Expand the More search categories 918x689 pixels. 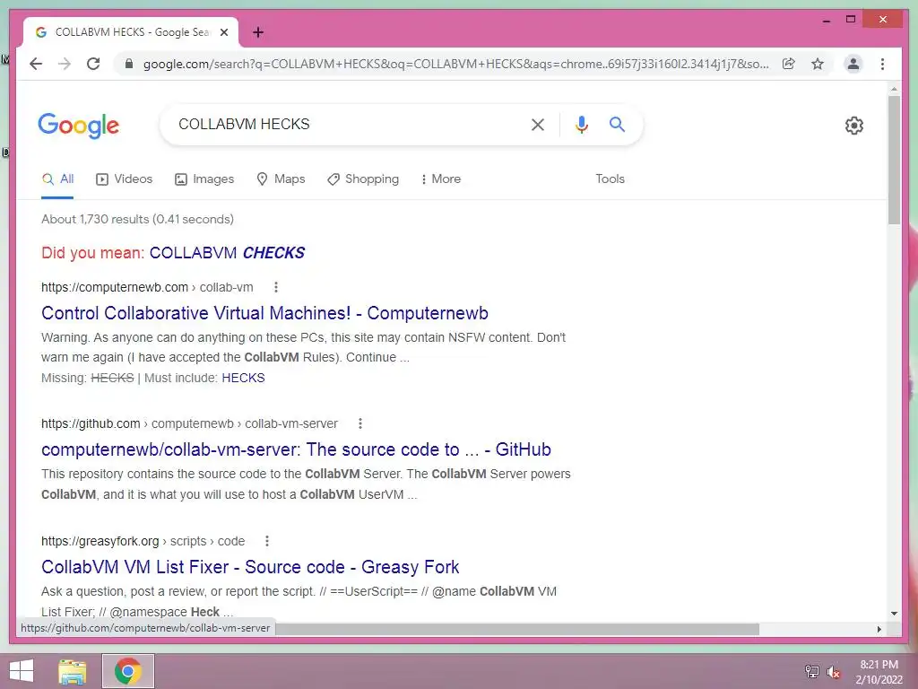(441, 179)
